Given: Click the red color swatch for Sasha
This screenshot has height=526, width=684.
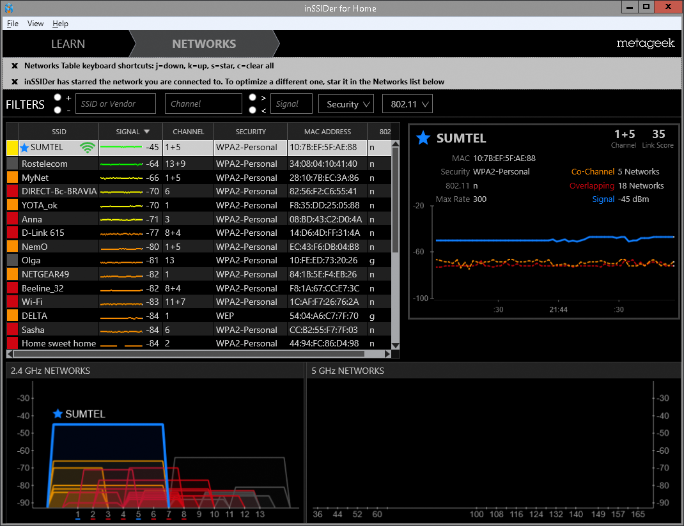Looking at the screenshot, I should tap(13, 330).
